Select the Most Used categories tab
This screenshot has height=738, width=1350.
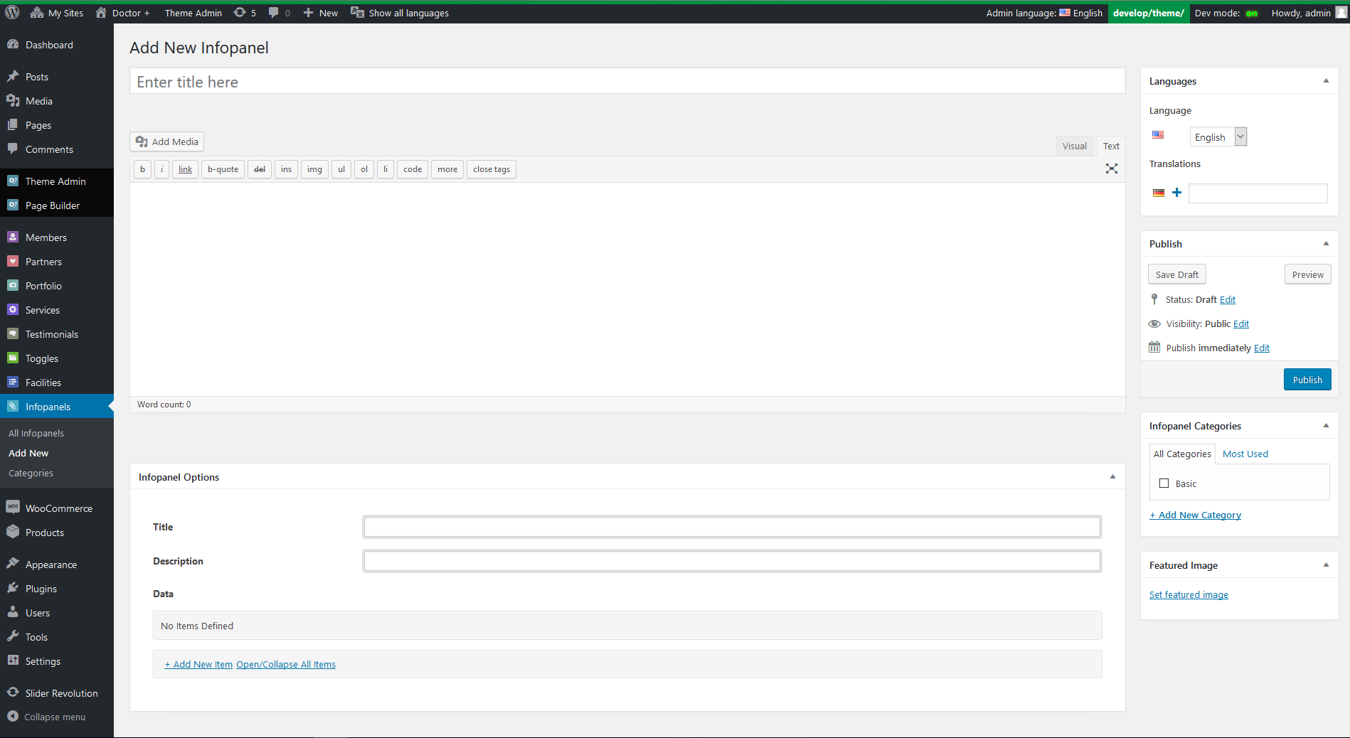[1245, 454]
